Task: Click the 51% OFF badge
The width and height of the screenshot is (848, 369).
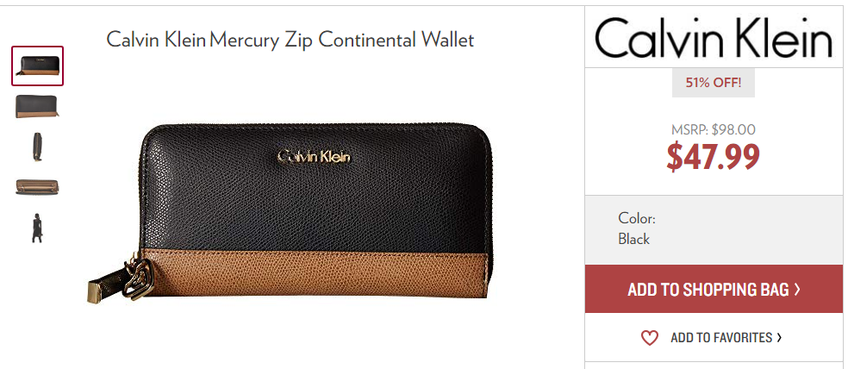Action: pyautogui.click(x=714, y=83)
